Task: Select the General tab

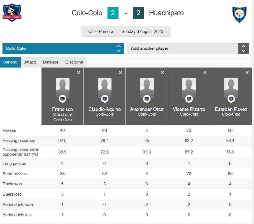Action: click(x=10, y=62)
